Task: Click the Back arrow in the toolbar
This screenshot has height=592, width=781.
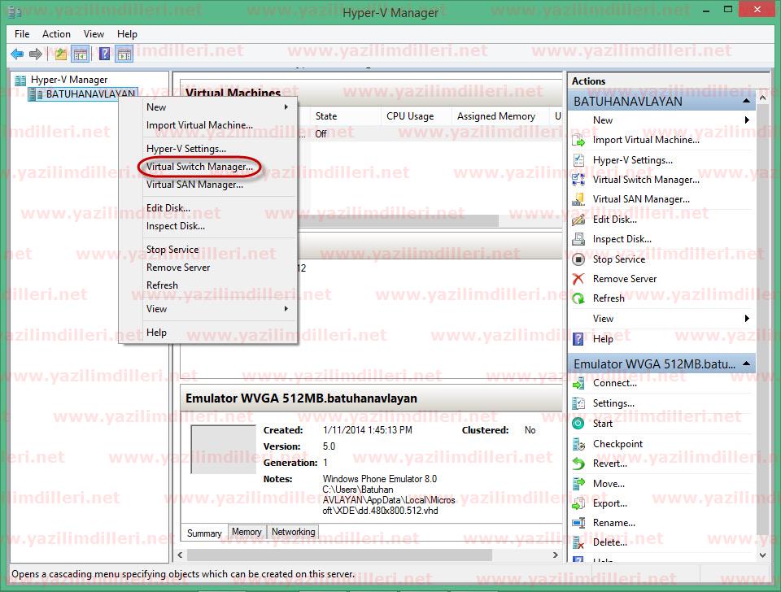Action: pos(17,54)
